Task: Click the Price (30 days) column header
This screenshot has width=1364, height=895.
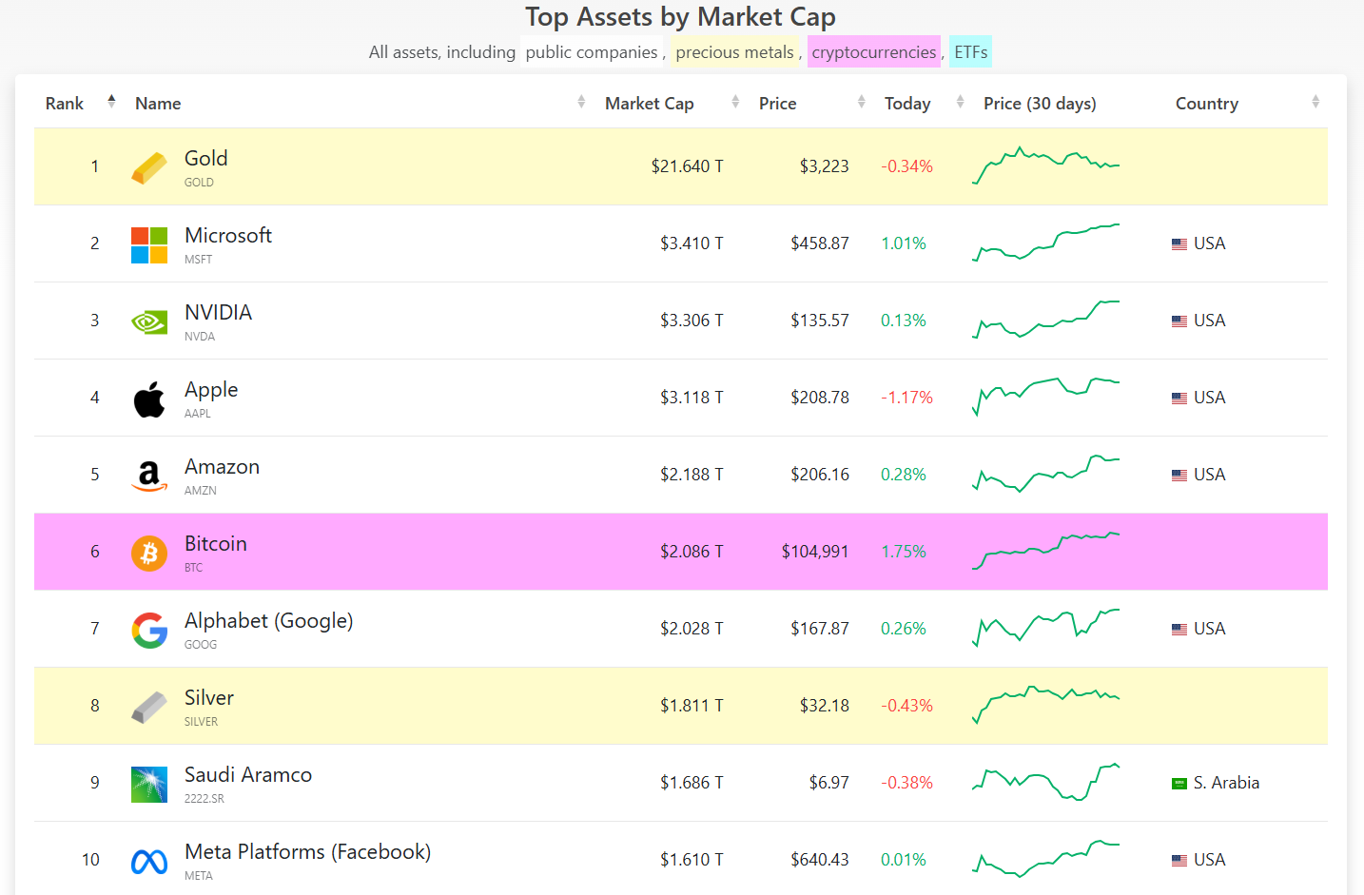Action: pos(1040,104)
